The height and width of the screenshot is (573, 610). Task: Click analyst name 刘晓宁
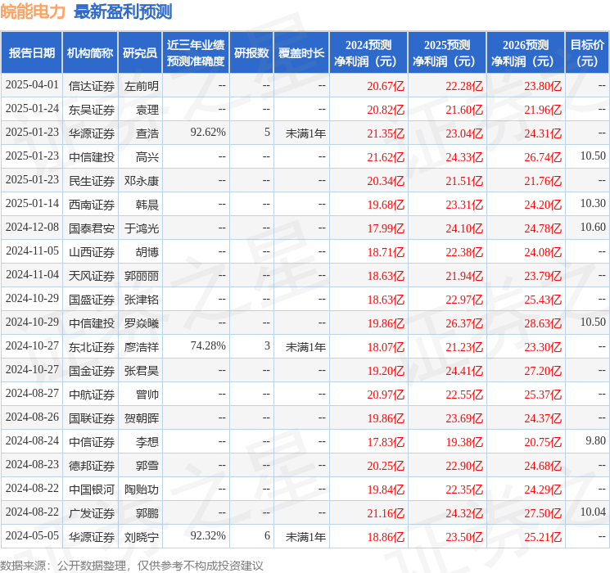(x=141, y=537)
